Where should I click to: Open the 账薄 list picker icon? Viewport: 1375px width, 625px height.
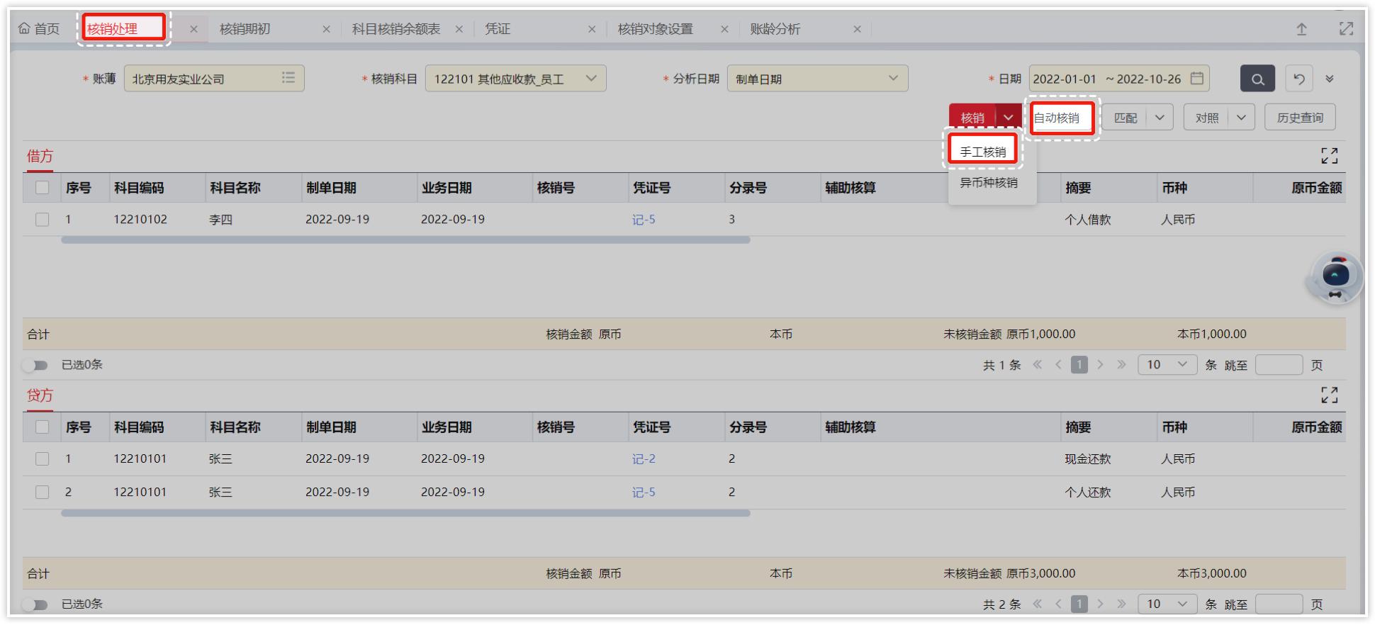(288, 78)
